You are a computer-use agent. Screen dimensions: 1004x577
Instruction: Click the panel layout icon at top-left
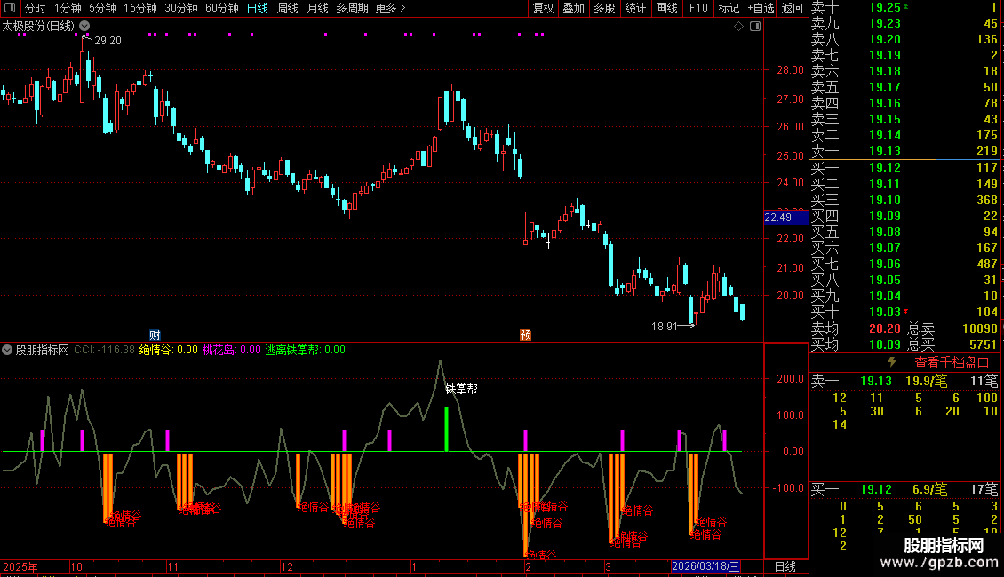point(11,9)
